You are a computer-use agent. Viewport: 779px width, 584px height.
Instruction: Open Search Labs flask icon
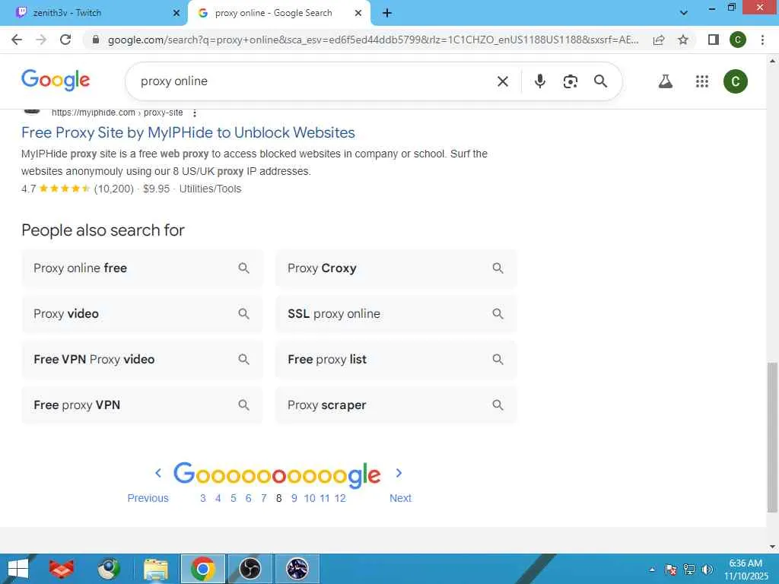point(666,81)
